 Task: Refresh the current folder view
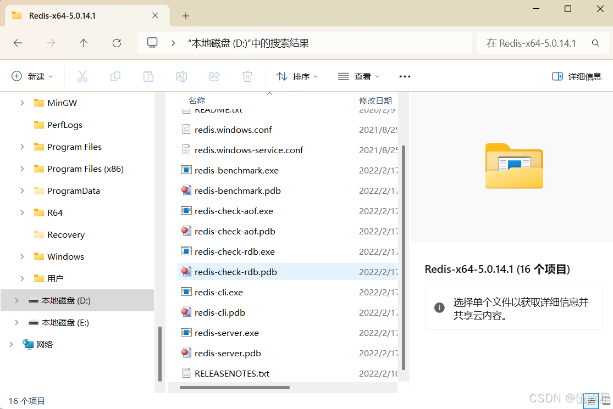click(117, 43)
